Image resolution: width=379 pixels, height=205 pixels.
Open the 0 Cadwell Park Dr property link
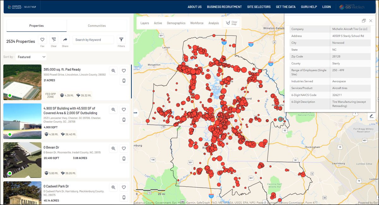pos(56,186)
